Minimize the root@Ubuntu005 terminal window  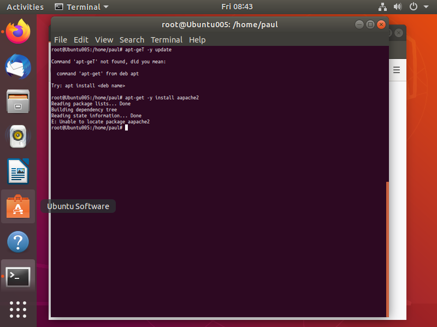coord(359,25)
